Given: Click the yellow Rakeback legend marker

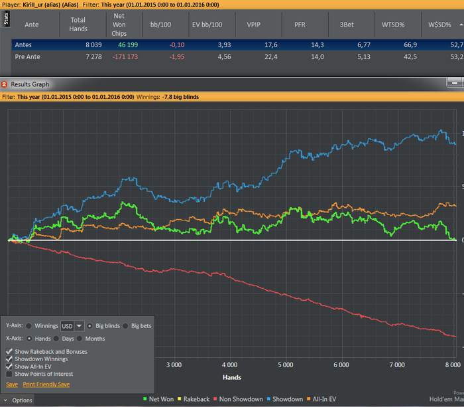Looking at the screenshot, I should [178, 399].
